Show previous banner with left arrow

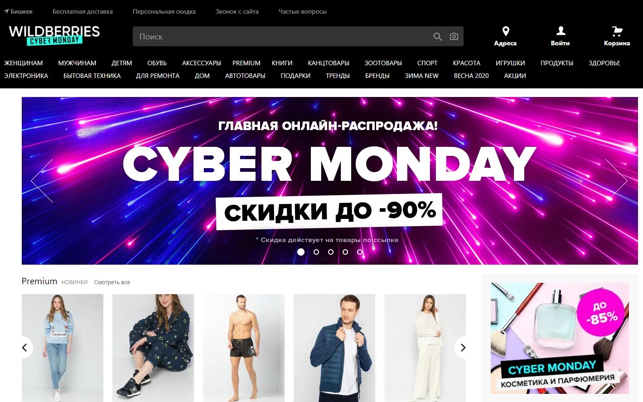42,181
